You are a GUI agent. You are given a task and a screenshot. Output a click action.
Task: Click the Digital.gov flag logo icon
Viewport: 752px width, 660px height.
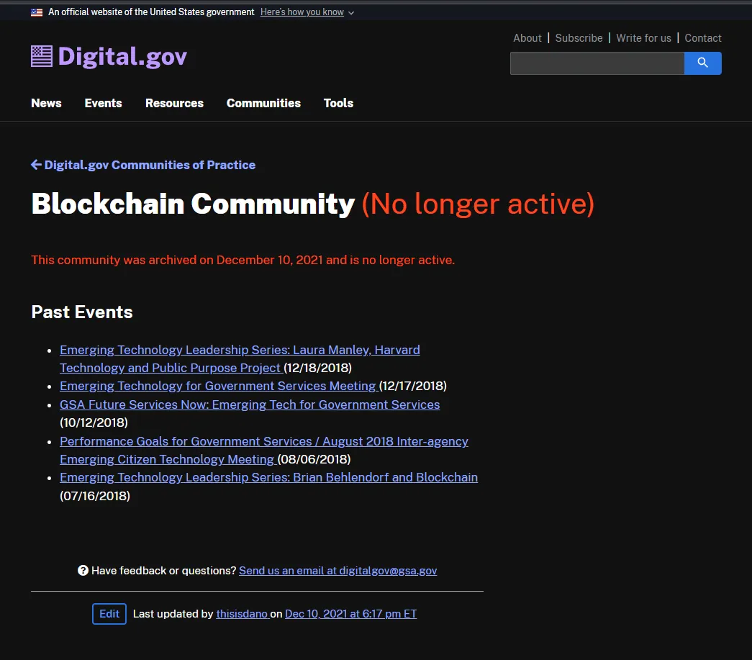click(42, 56)
